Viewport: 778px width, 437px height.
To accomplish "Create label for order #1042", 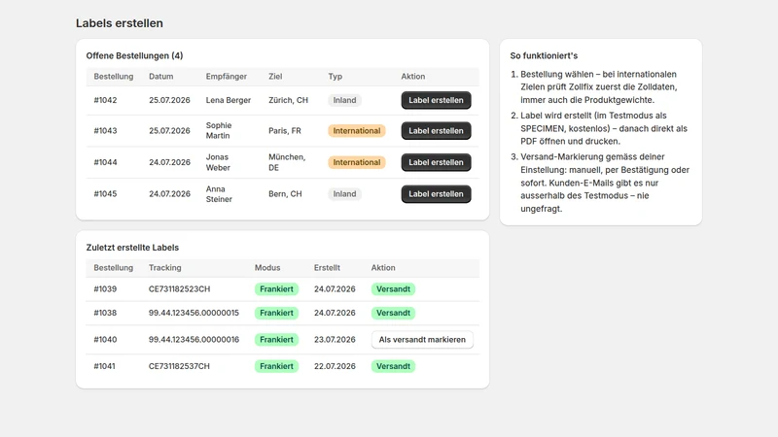I will coord(436,100).
